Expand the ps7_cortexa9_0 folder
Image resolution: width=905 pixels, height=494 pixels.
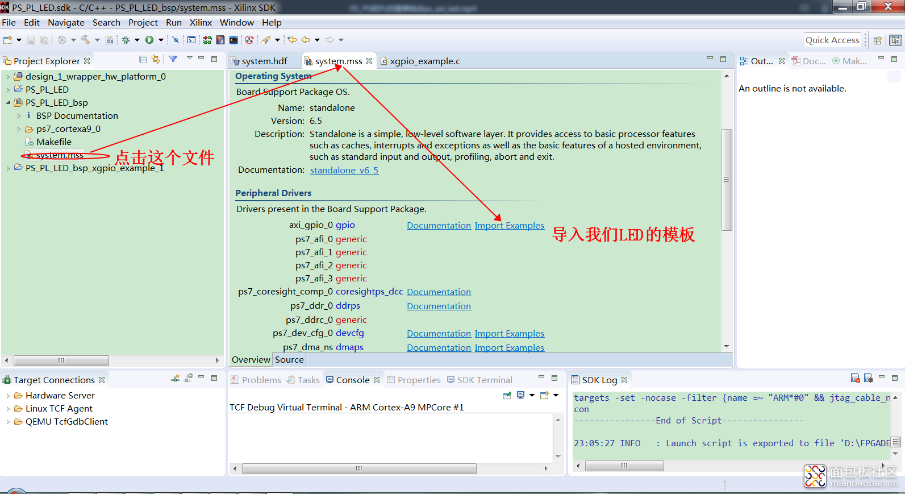tap(19, 129)
